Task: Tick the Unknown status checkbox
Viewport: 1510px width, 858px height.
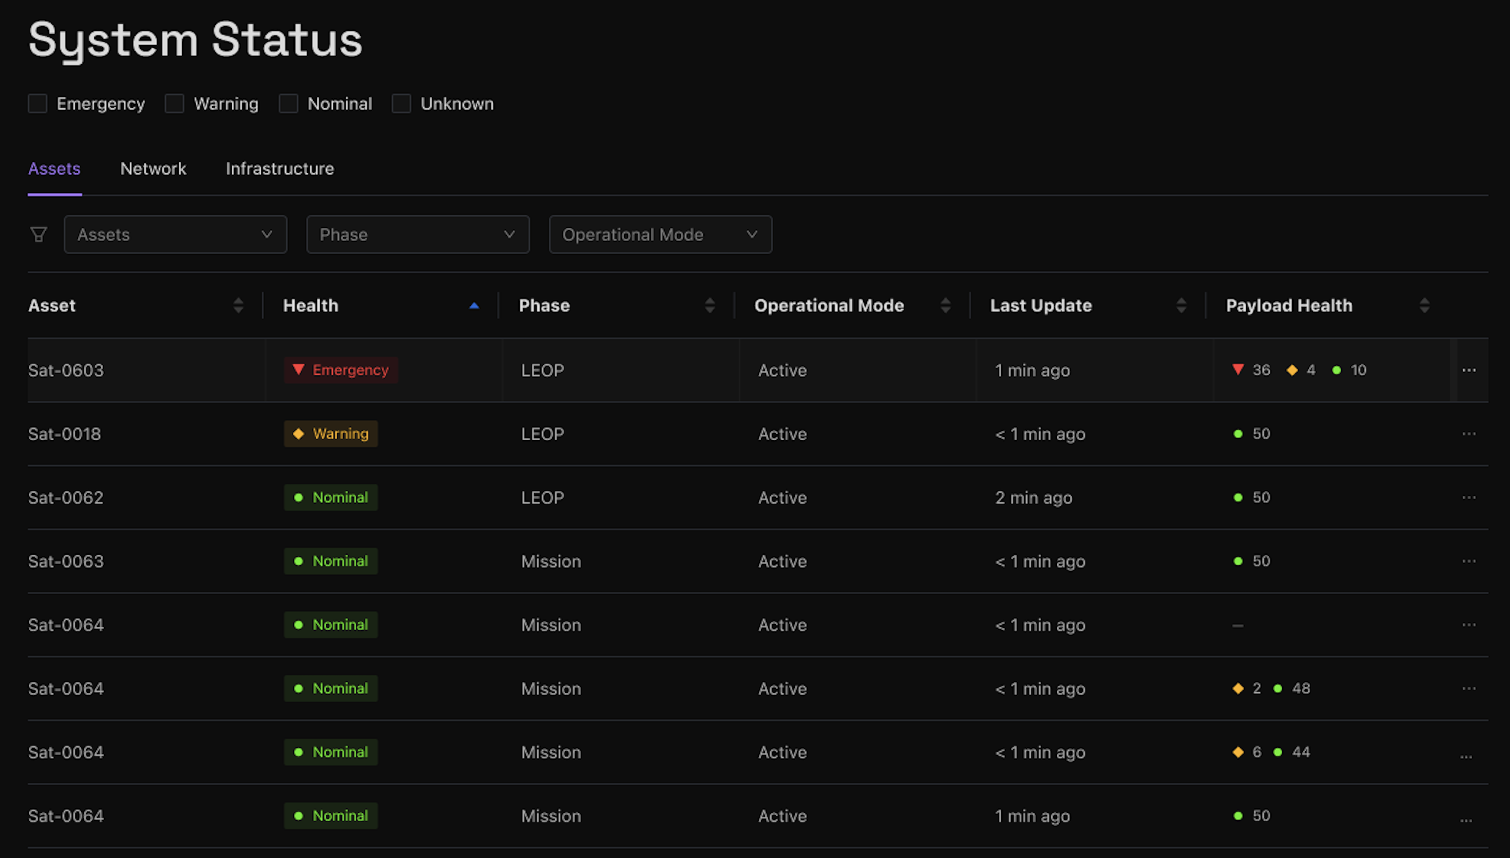Action: point(401,103)
